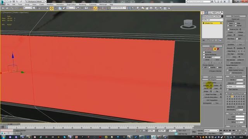Open Inset settings box
Screen dimensions: 248x139
click(x=221, y=88)
